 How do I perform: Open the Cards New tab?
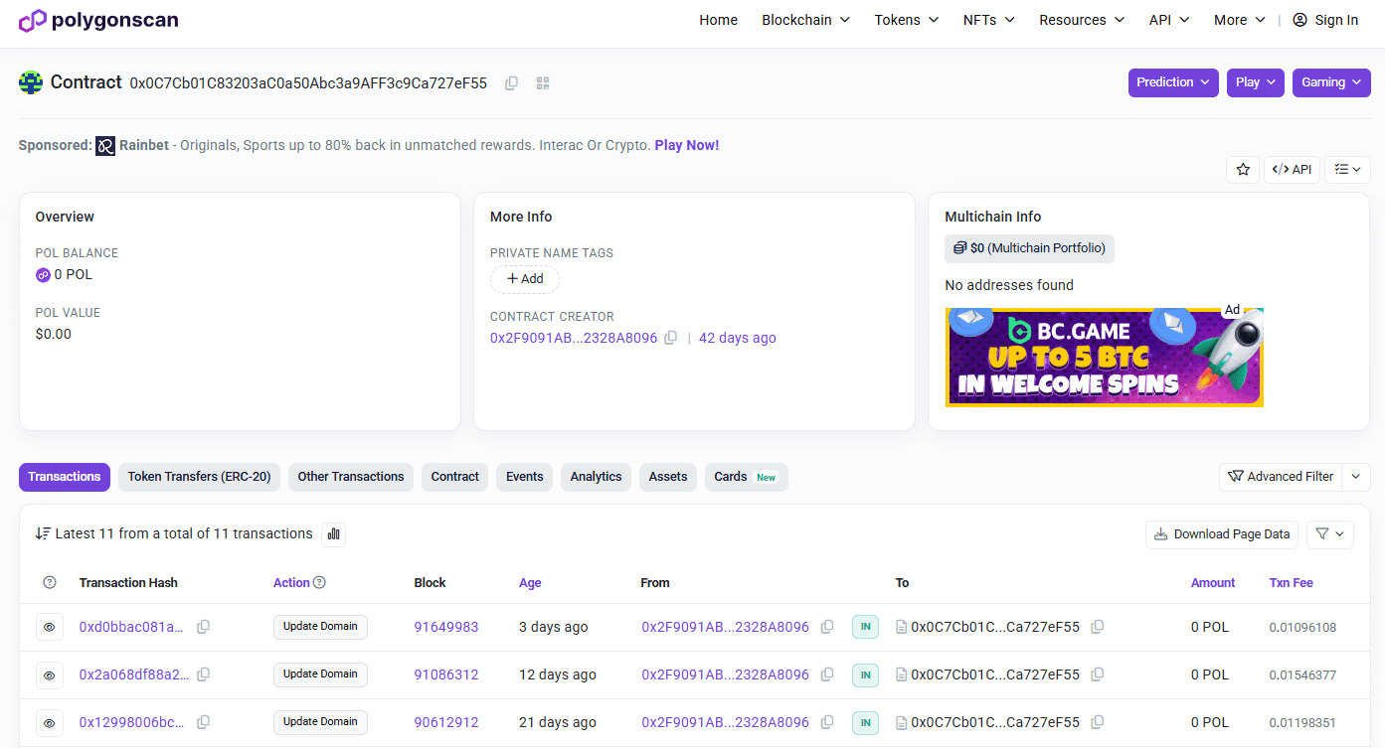tap(746, 477)
